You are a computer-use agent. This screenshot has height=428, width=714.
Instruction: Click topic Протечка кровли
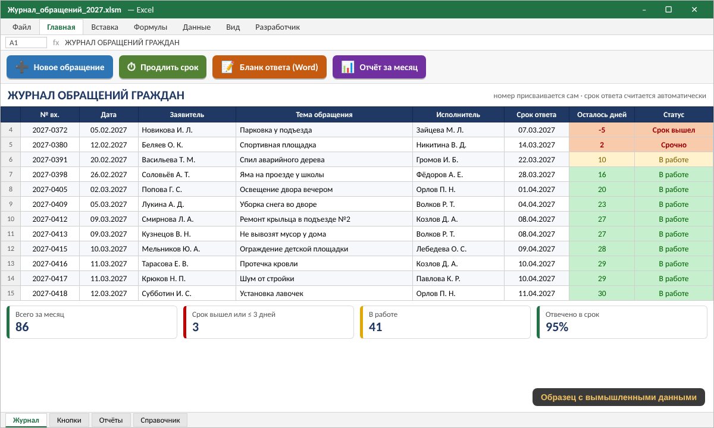pyautogui.click(x=324, y=264)
